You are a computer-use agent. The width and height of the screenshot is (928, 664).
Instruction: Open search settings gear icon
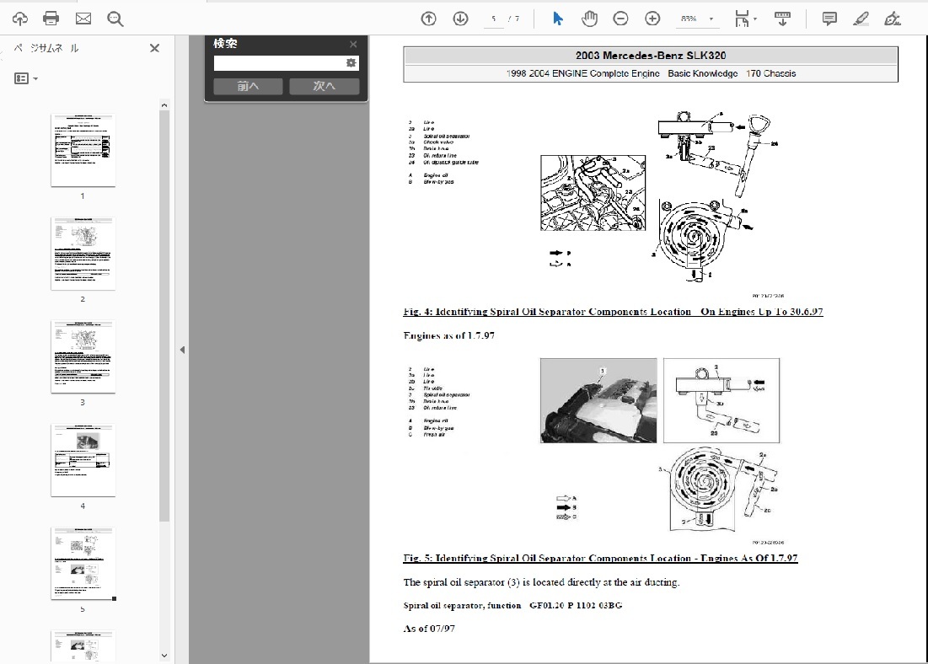[351, 62]
